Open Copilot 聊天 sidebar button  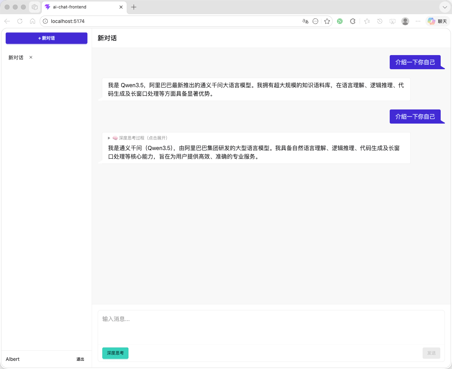(x=437, y=21)
